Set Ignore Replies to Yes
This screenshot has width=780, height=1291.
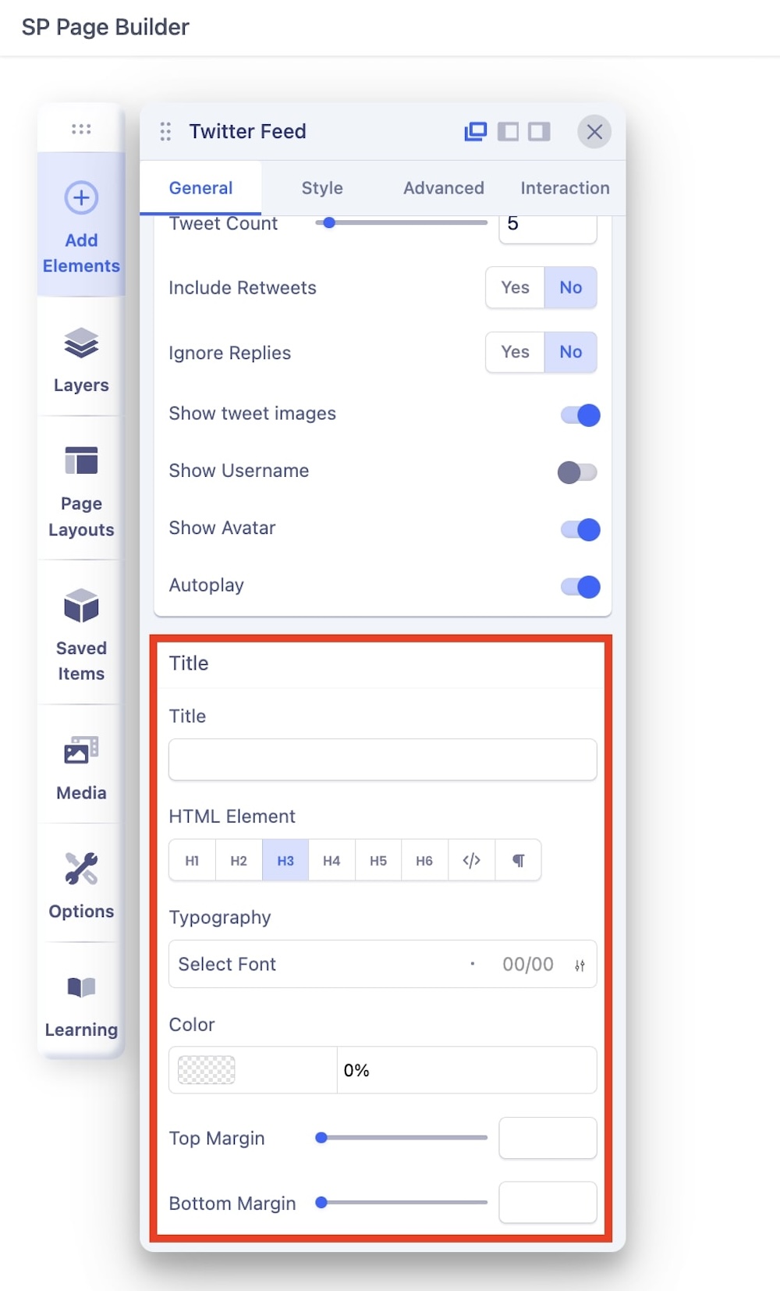[x=515, y=352]
